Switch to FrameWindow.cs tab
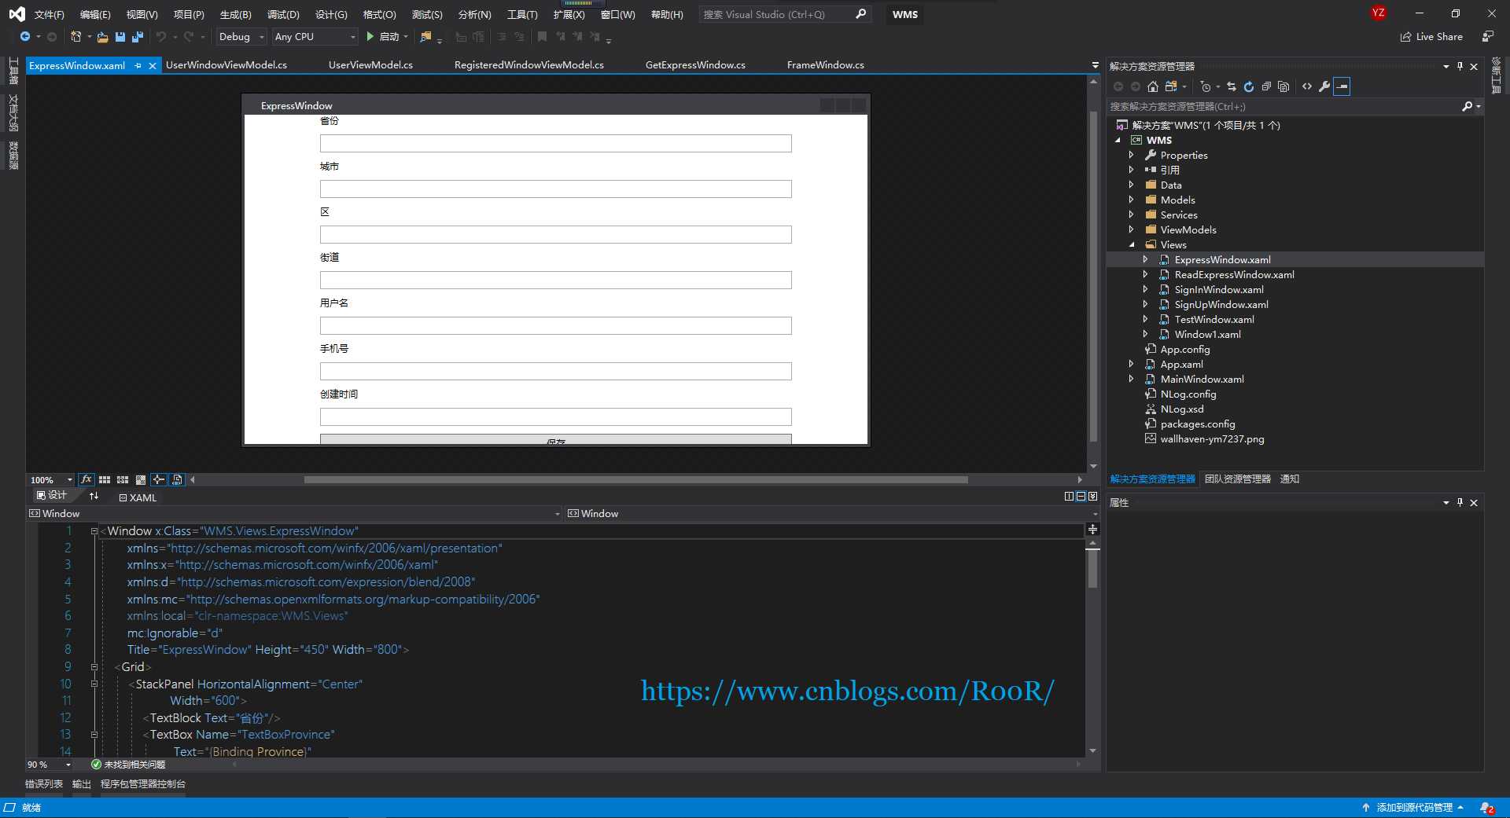 point(825,65)
